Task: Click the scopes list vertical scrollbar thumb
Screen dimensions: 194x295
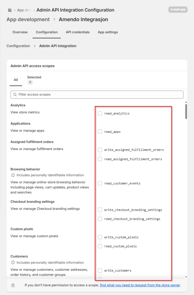Action: pyautogui.click(x=186, y=111)
